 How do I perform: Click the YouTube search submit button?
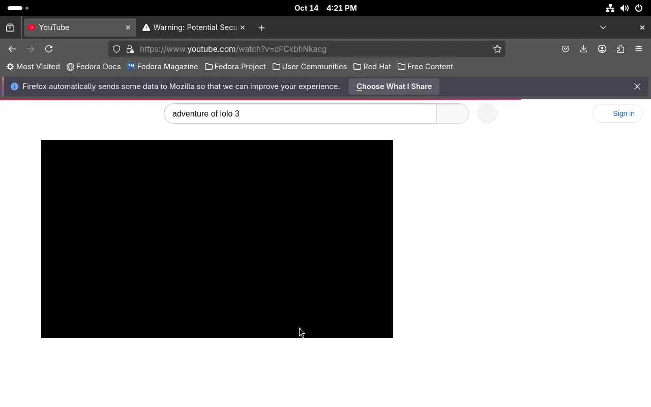tap(453, 113)
